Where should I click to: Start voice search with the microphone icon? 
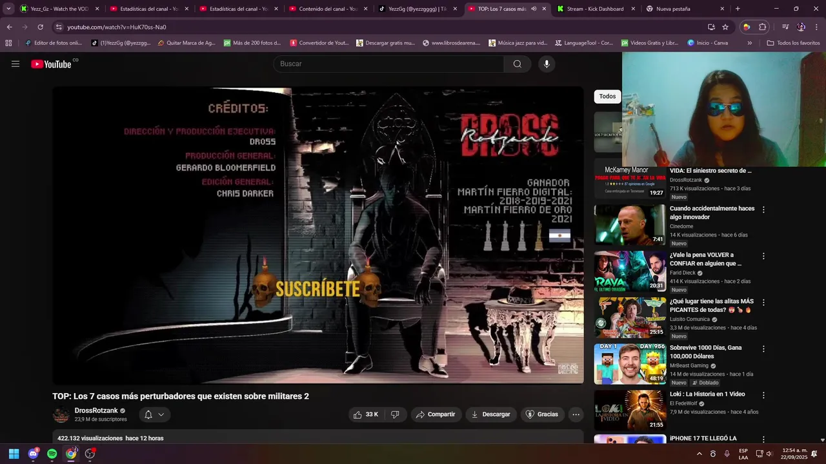547,64
